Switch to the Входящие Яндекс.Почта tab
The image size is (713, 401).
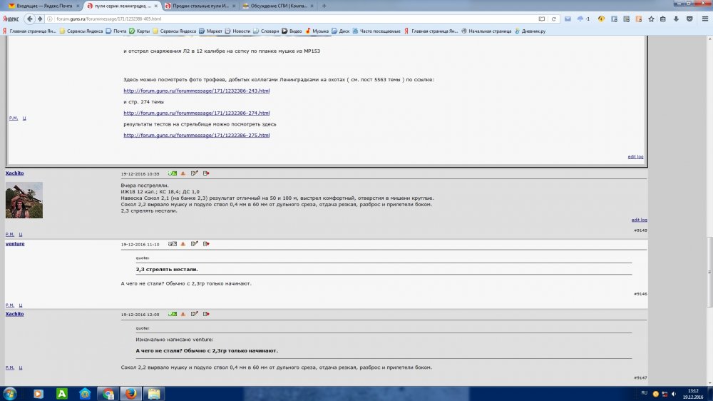41,6
